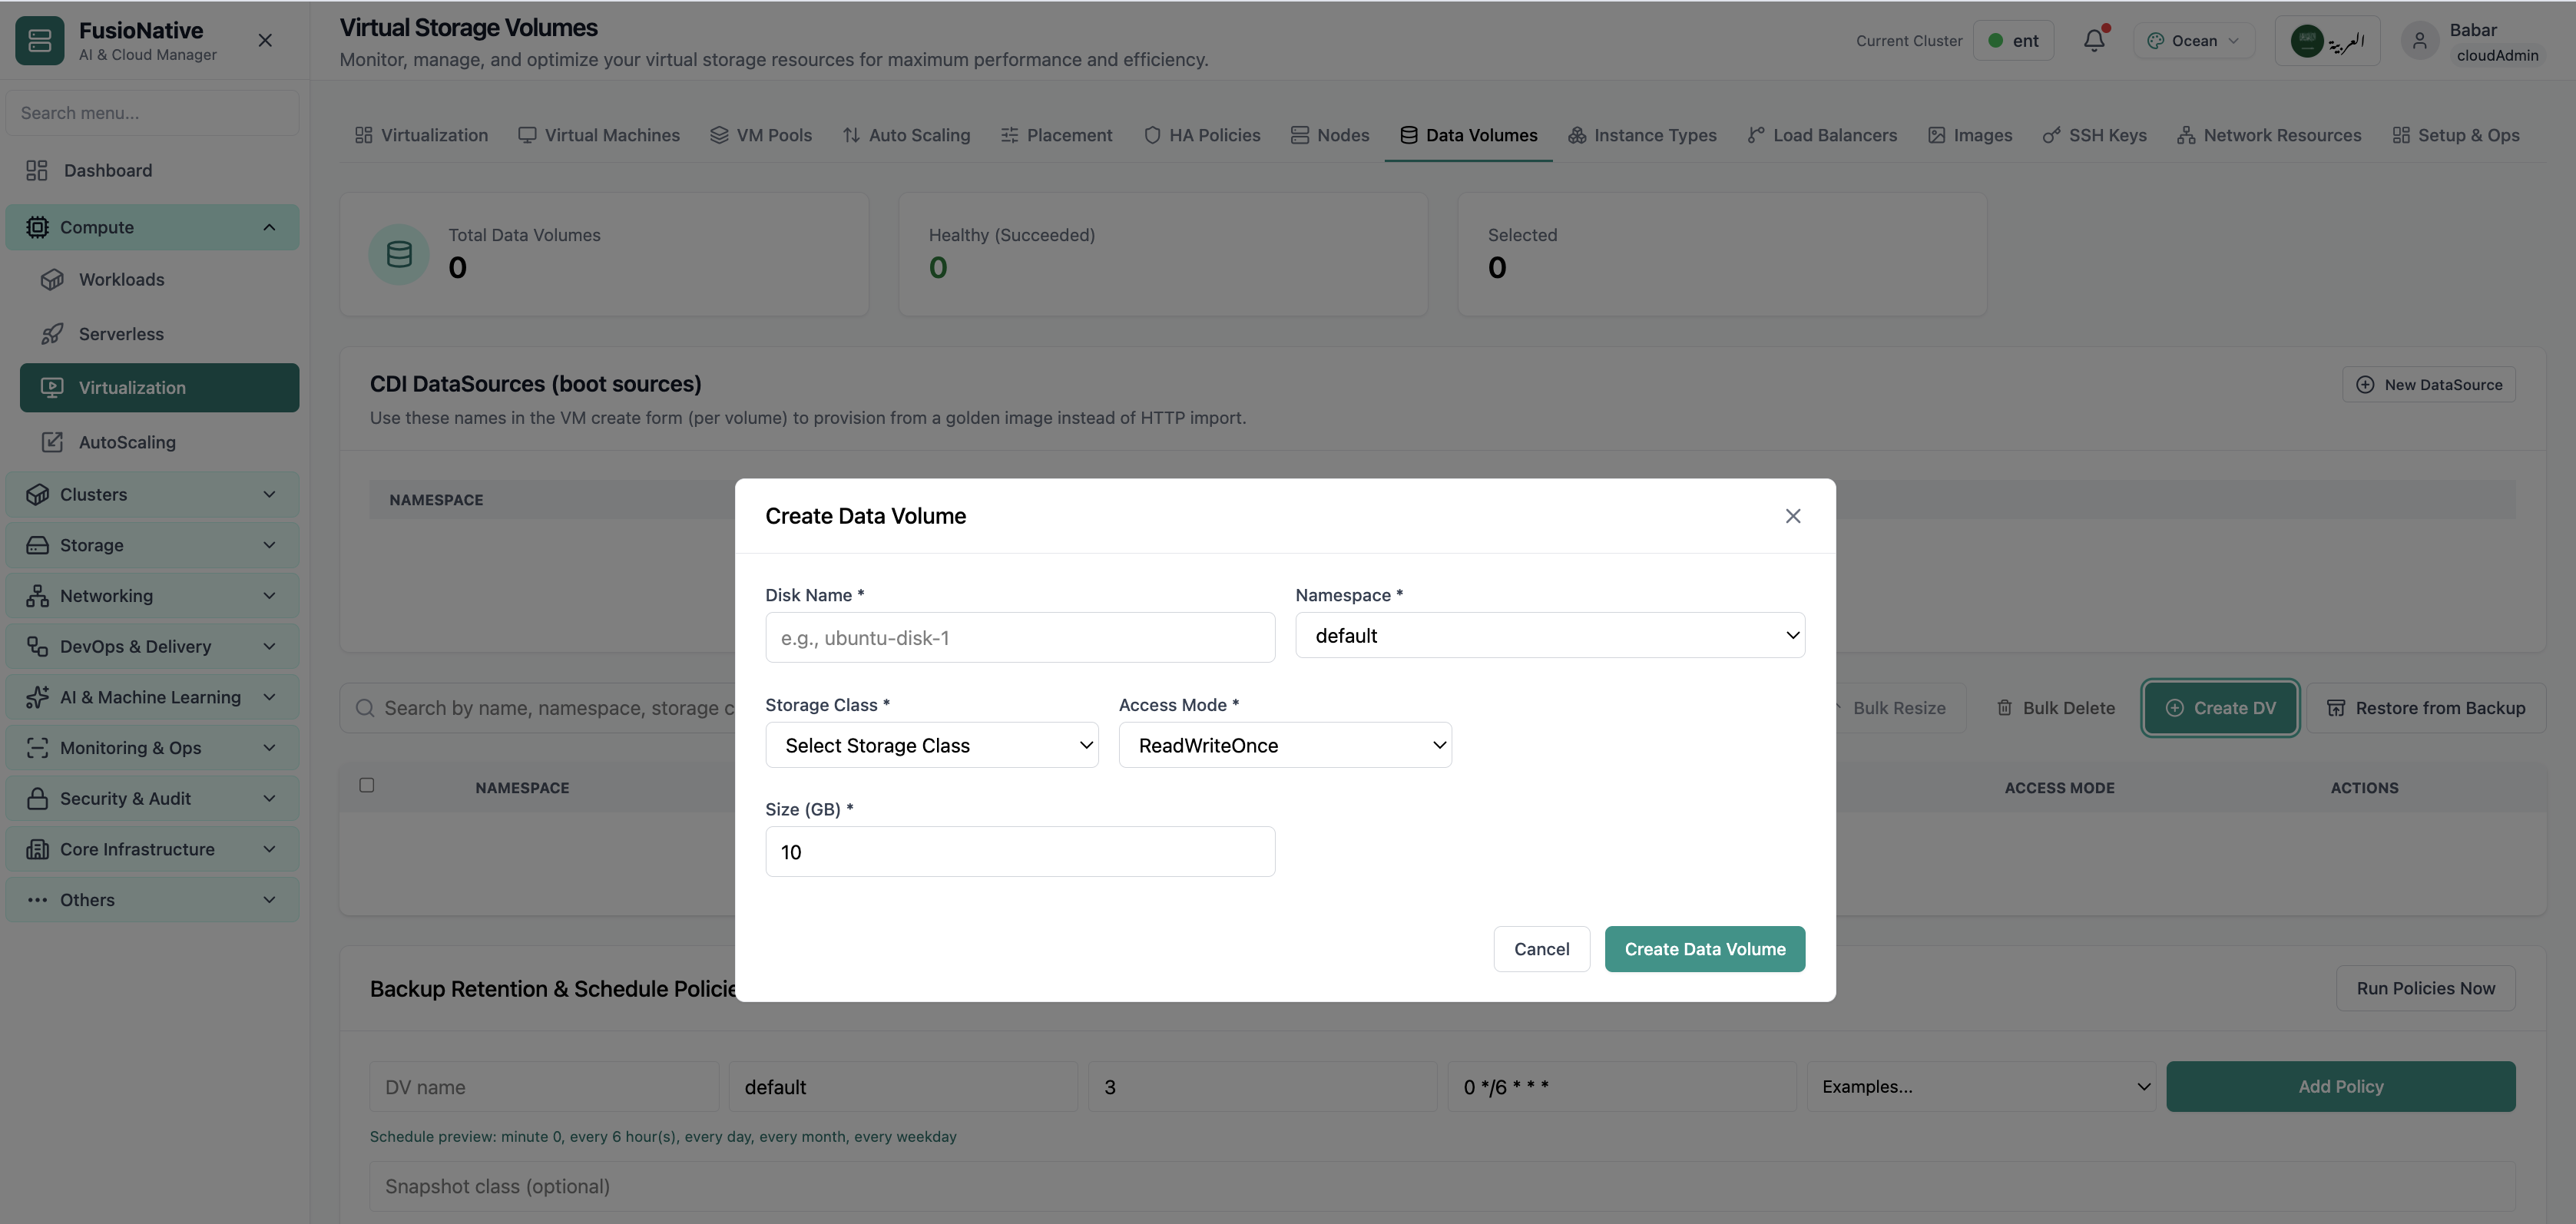
Task: Open Workloads in the sidebar
Action: click(160, 279)
